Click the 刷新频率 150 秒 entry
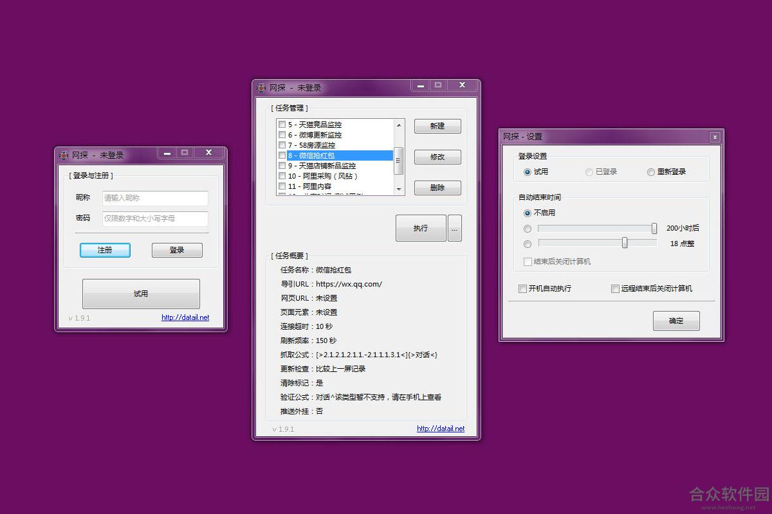The image size is (772, 514). point(308,341)
